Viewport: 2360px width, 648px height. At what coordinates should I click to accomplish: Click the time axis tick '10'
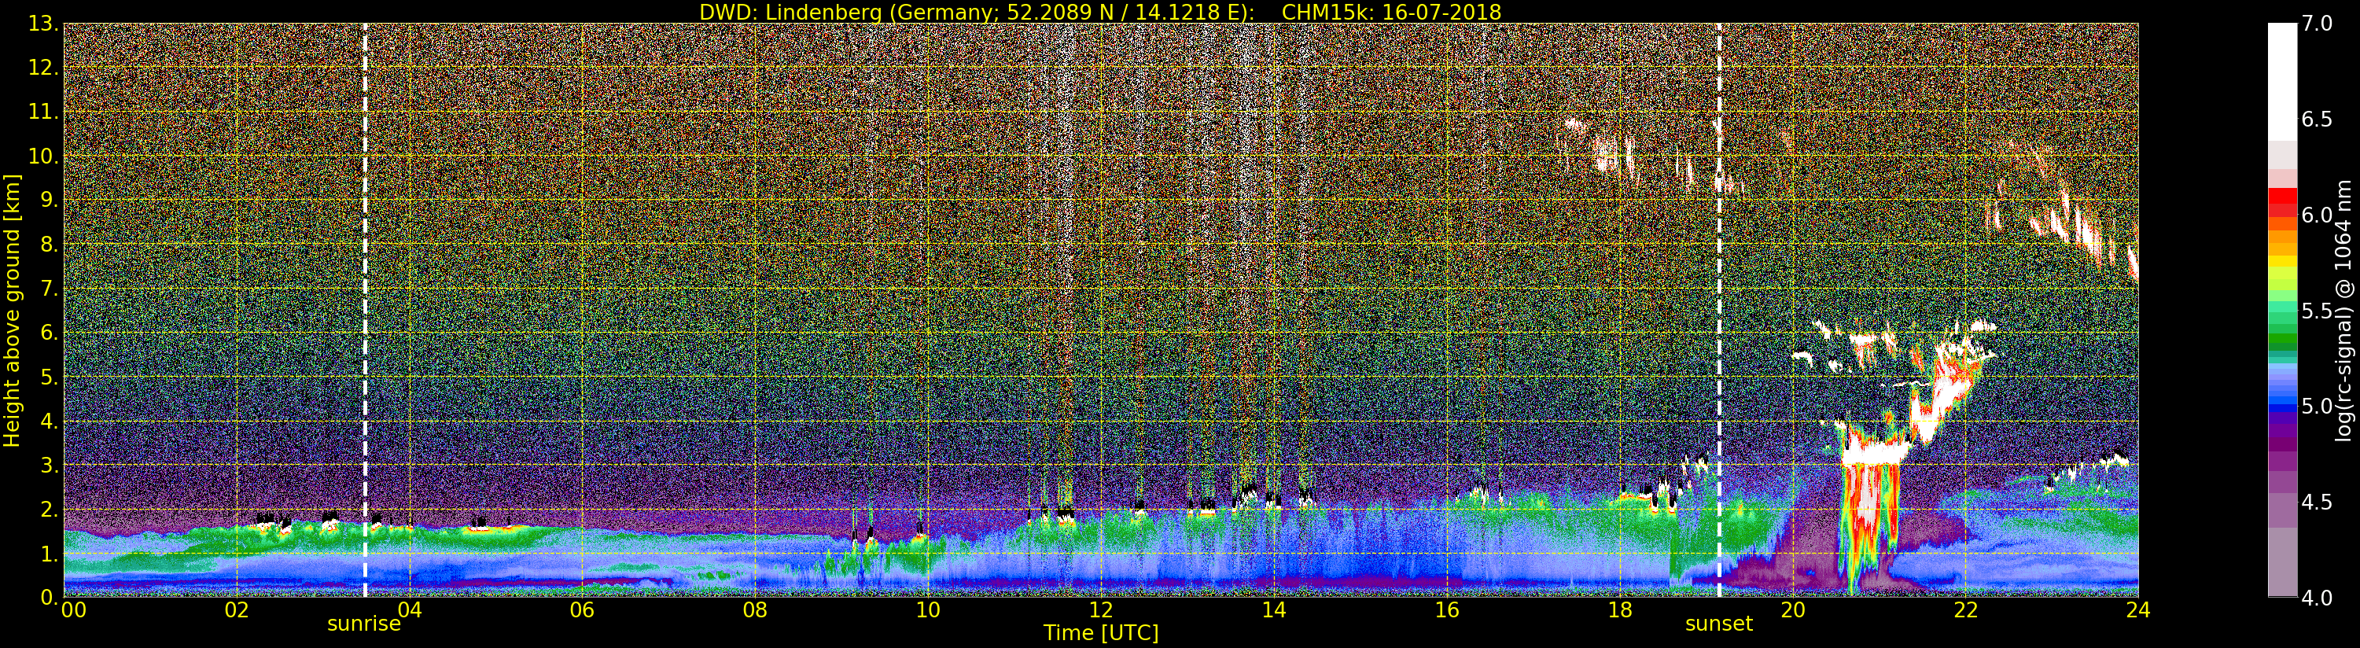[928, 610]
